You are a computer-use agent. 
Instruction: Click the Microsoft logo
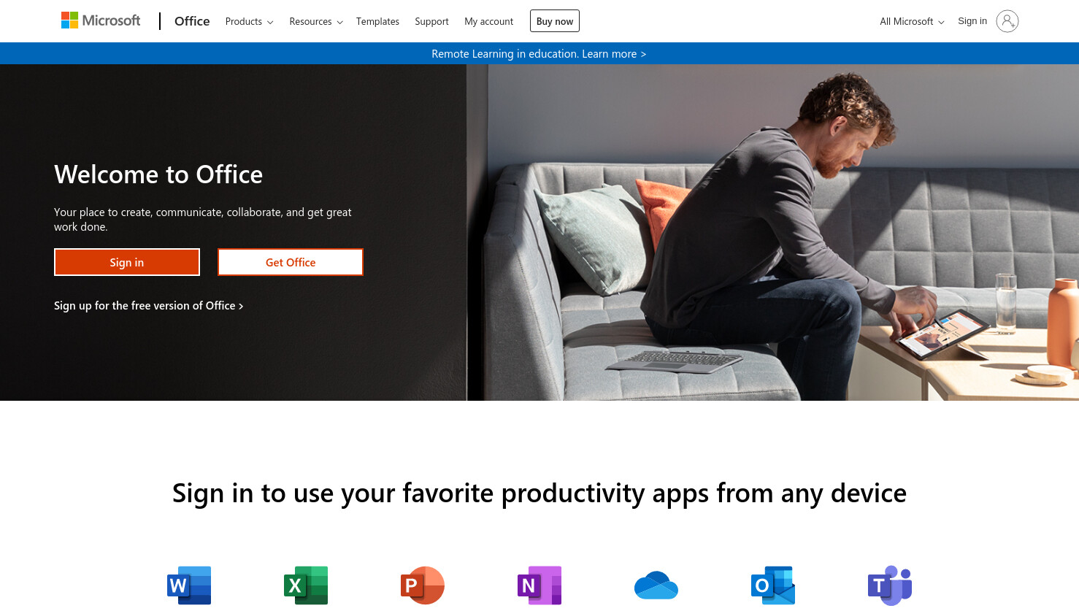point(101,20)
